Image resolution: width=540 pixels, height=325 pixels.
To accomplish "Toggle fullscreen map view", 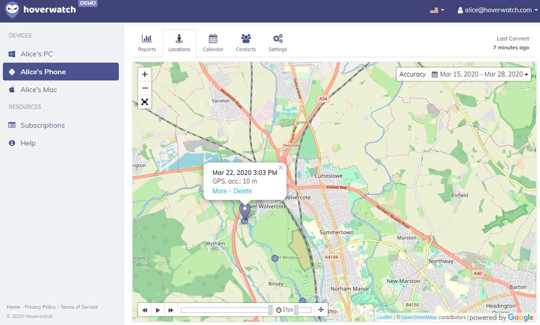I will (145, 102).
